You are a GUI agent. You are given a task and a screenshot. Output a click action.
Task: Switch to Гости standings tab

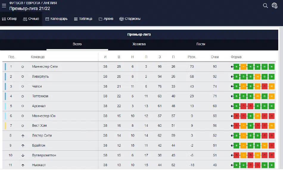[201, 44]
